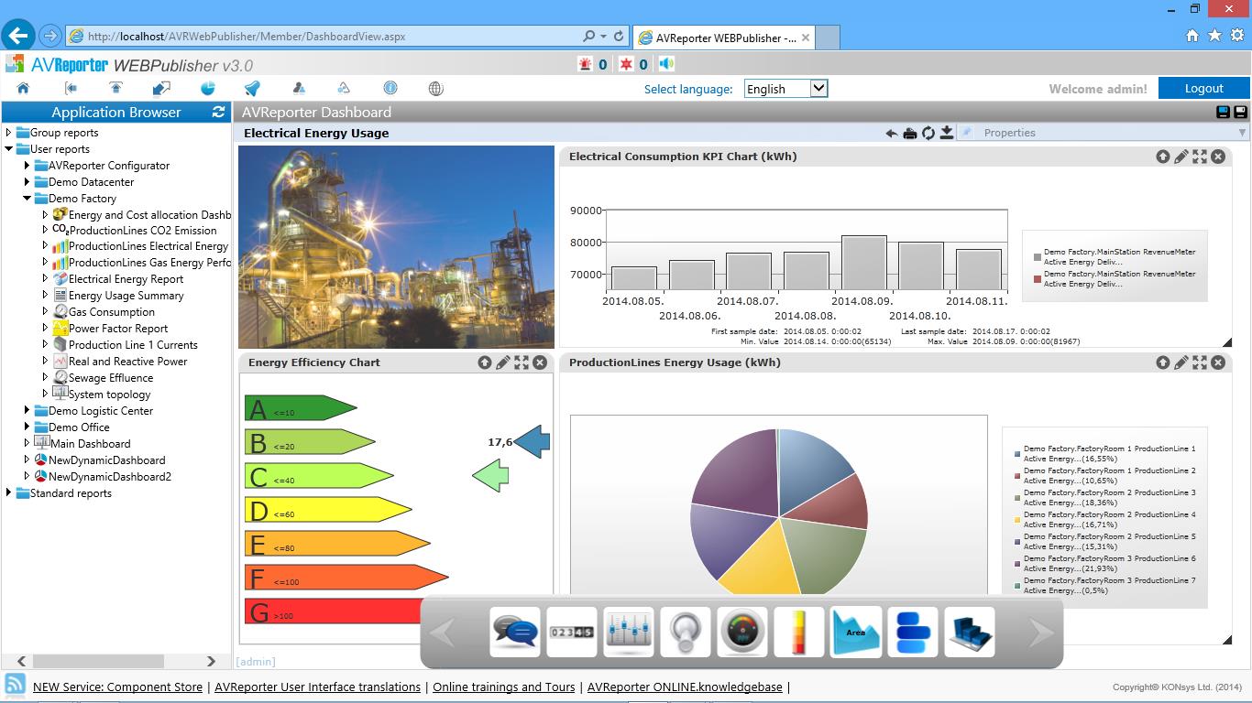Expand the Group reports tree node
The height and width of the screenshot is (703, 1252).
[x=9, y=133]
